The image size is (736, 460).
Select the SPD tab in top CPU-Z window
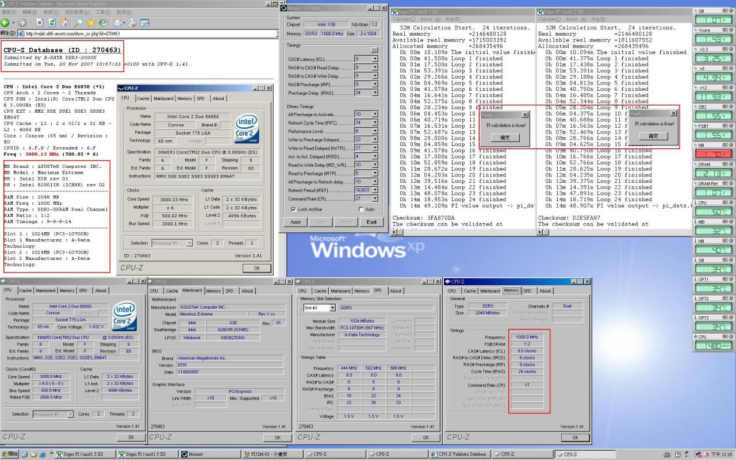pos(201,98)
